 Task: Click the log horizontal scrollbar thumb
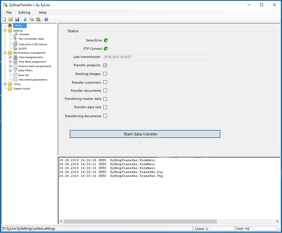[x=140, y=221]
